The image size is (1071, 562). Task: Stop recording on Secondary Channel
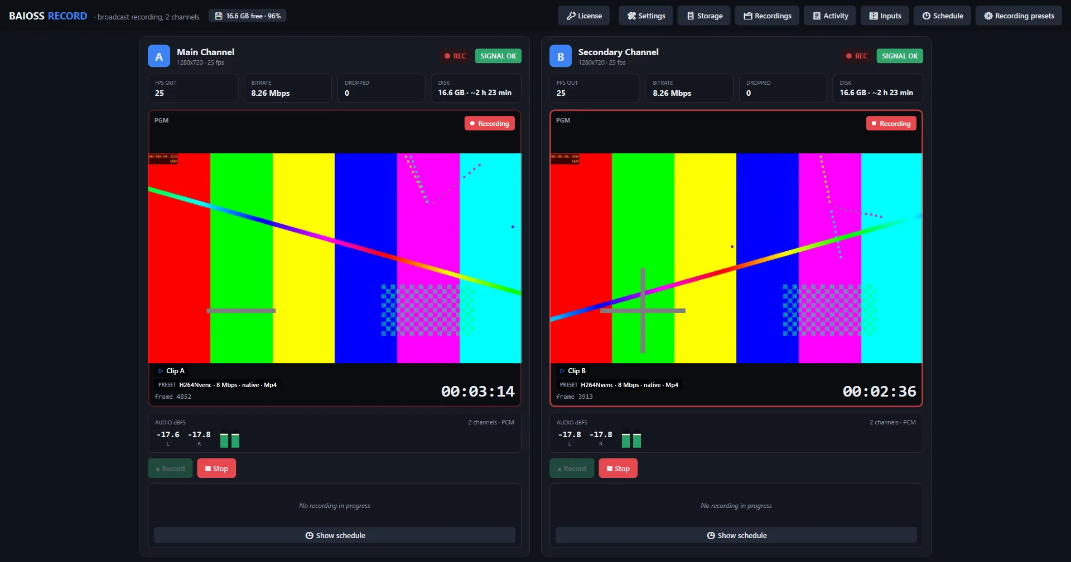pyautogui.click(x=618, y=468)
